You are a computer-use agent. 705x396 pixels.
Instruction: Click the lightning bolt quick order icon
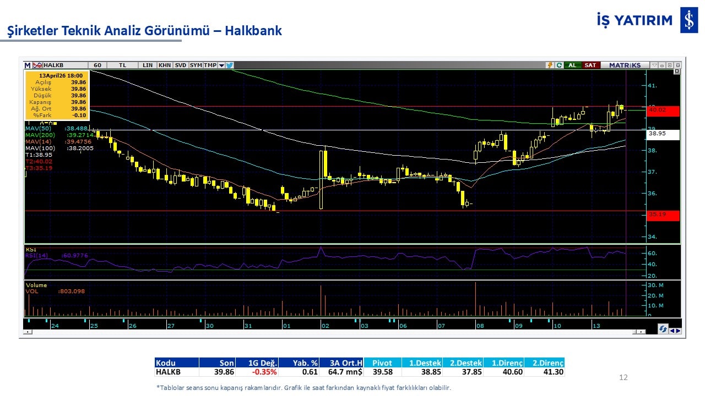pos(549,65)
